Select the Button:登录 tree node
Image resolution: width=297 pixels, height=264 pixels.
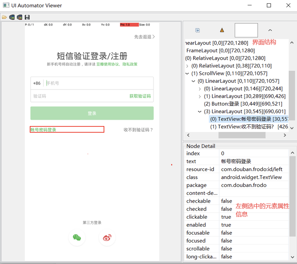pos(243,104)
